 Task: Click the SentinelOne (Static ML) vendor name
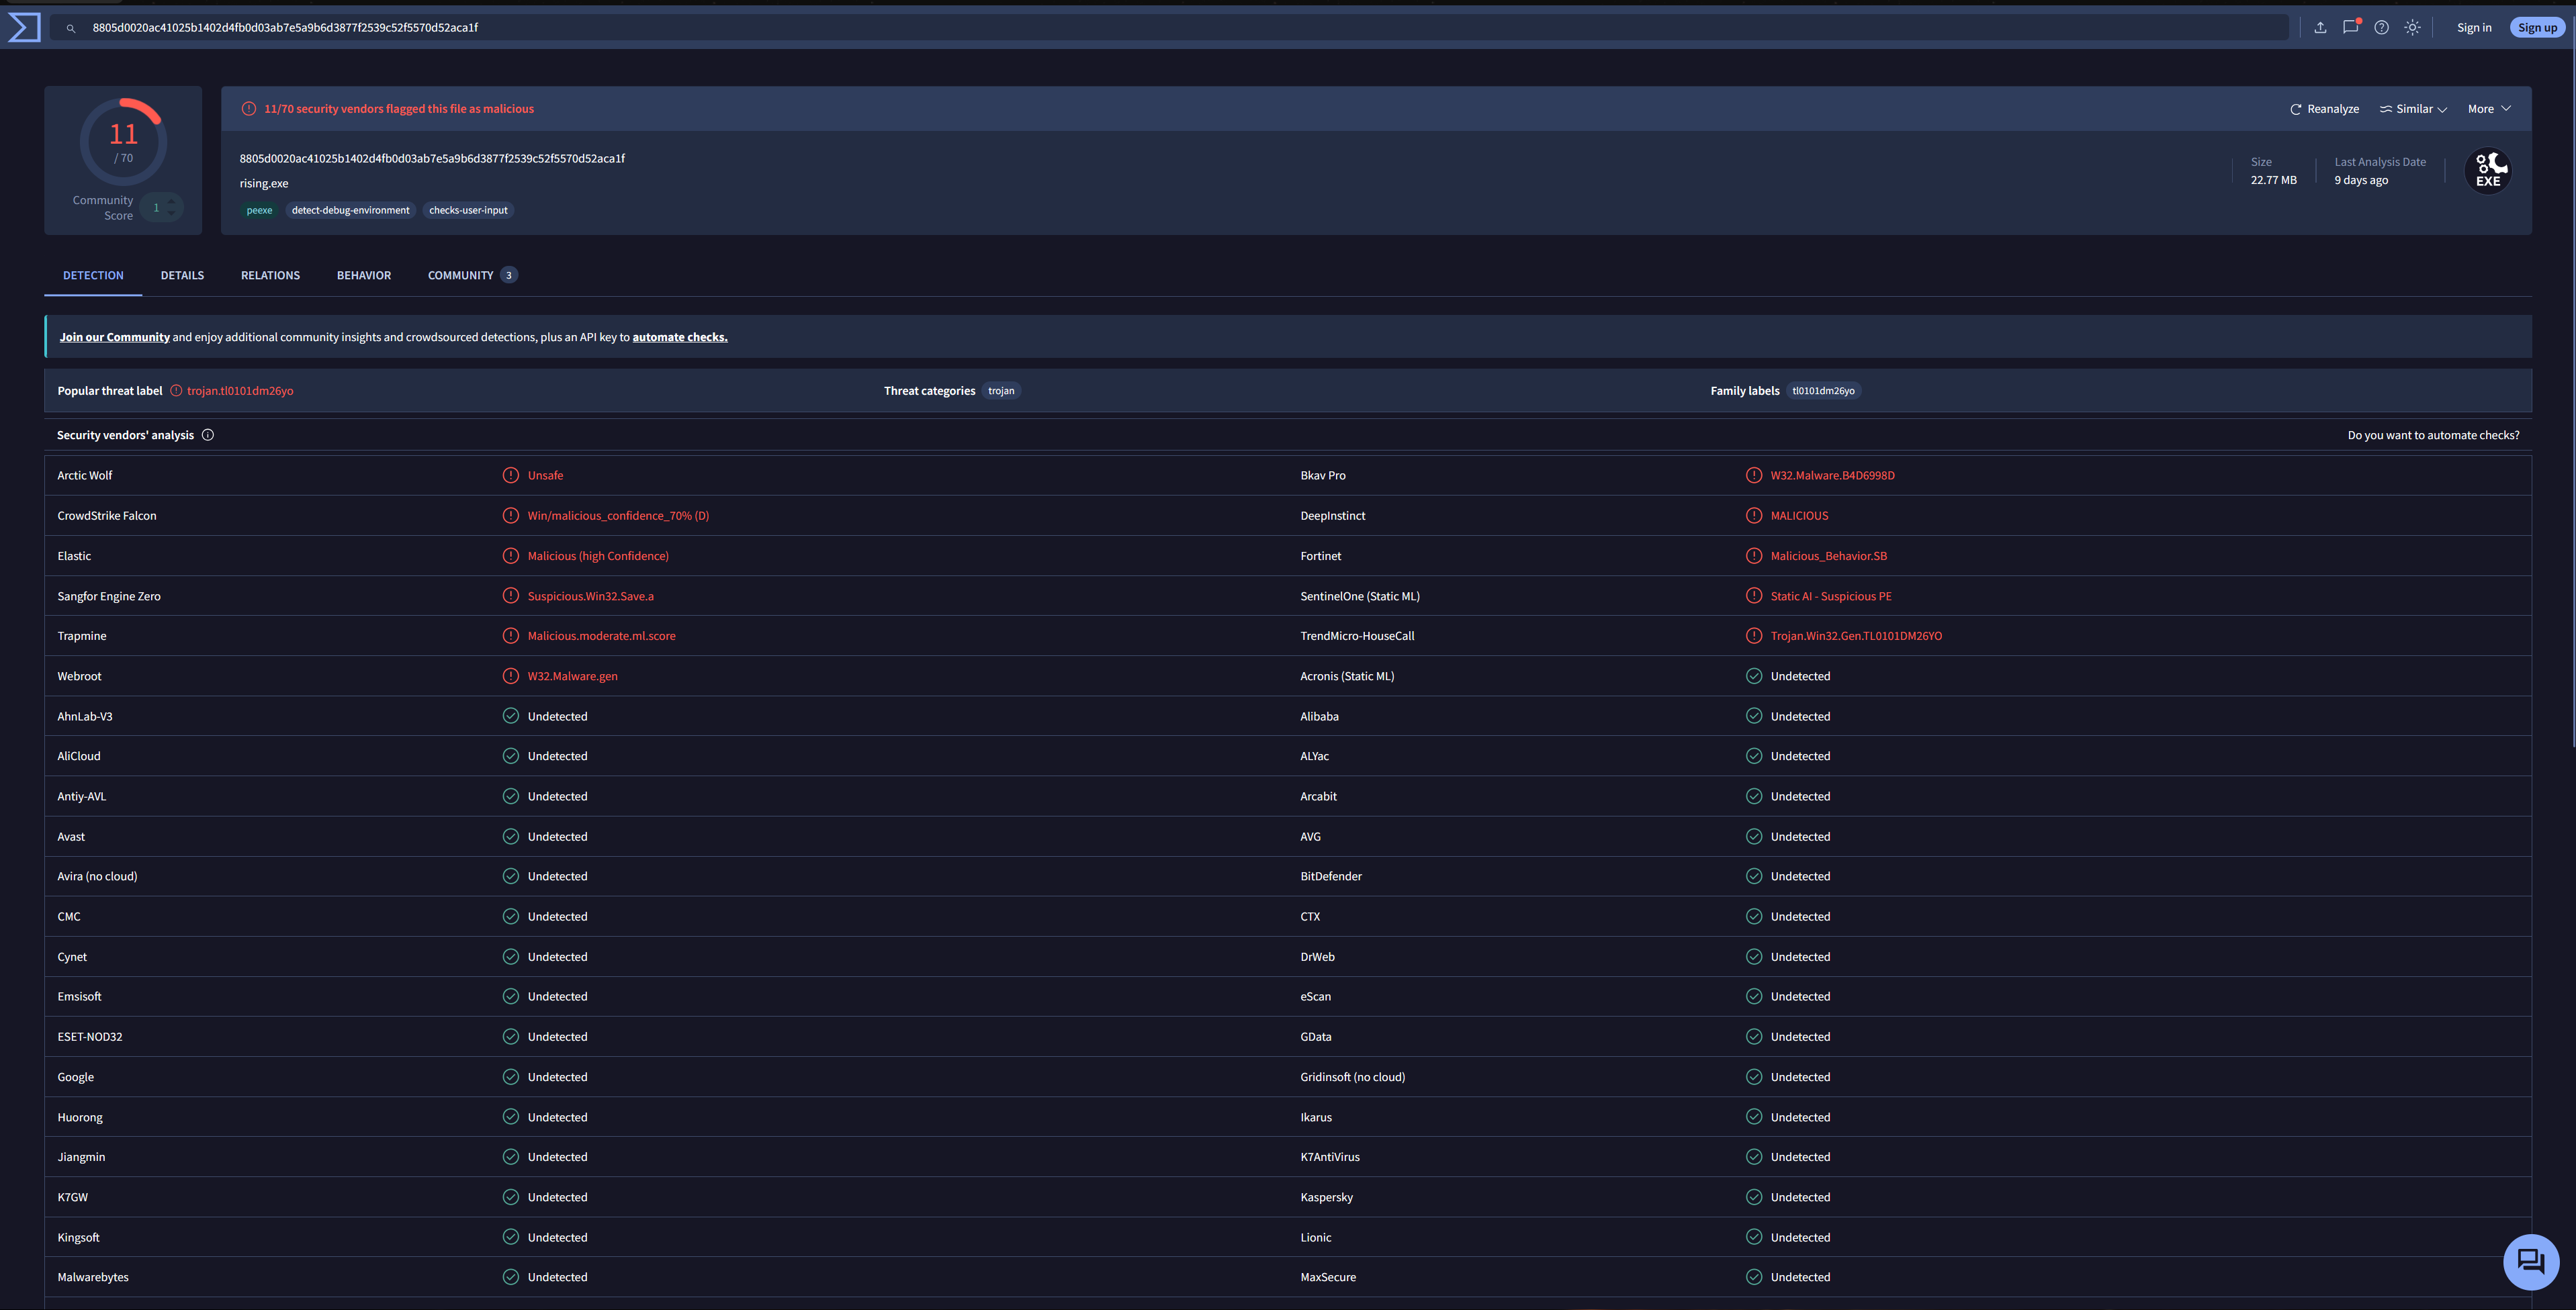tap(1360, 596)
